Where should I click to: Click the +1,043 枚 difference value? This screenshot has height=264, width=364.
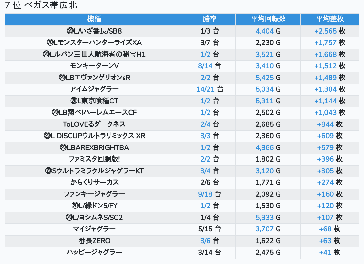(x=330, y=113)
